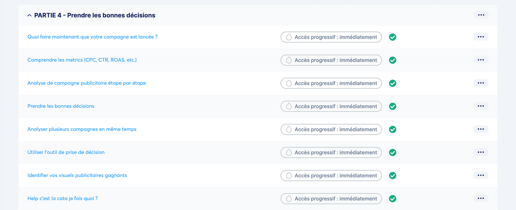Click the Accès progressif badge for 'Analyse de campagne publicitaire'
This screenshot has width=516, height=210.
(x=331, y=83)
